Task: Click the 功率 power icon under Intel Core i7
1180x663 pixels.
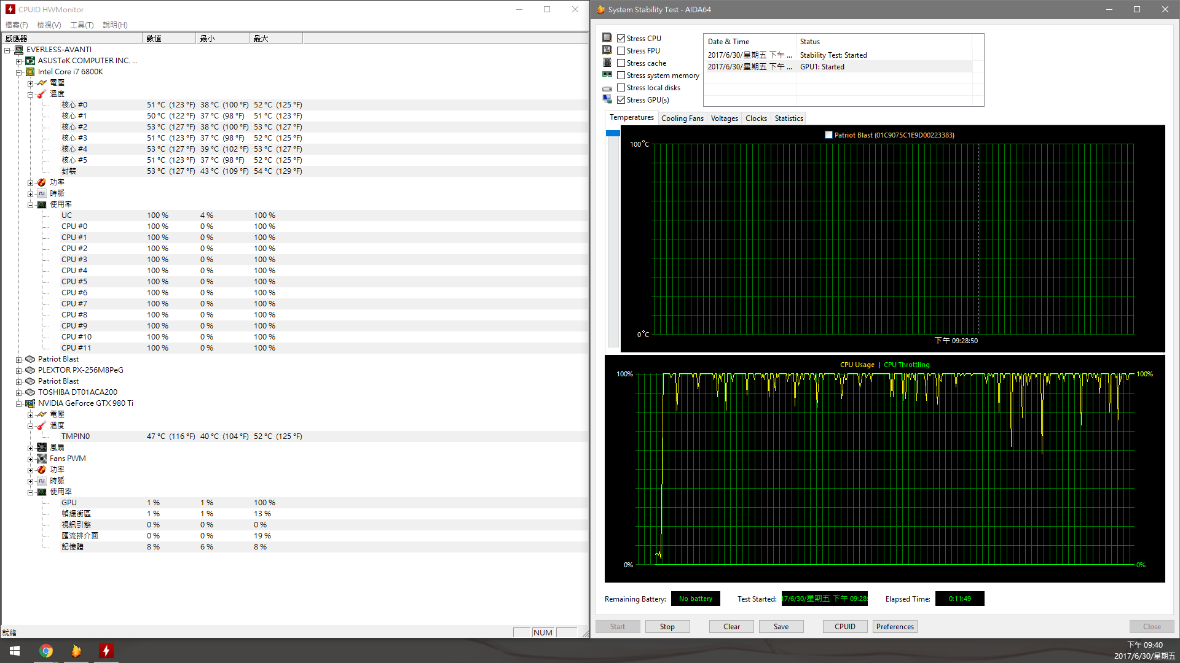Action: (42, 182)
